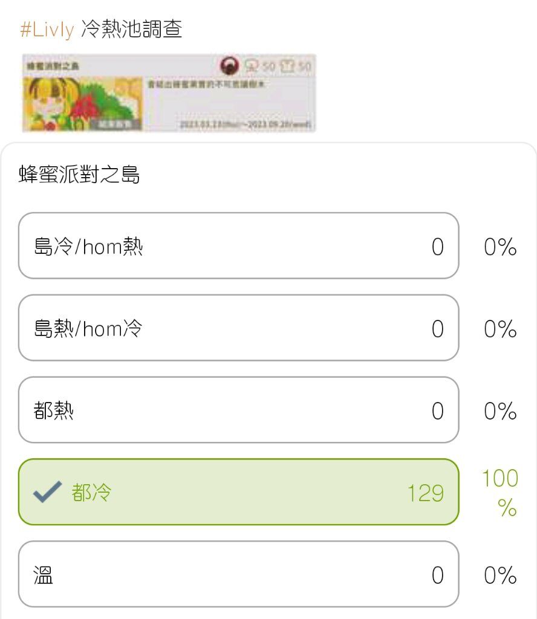The height and width of the screenshot is (619, 537).
Task: Click the 冷熱池調查 post title text
Action: click(131, 29)
